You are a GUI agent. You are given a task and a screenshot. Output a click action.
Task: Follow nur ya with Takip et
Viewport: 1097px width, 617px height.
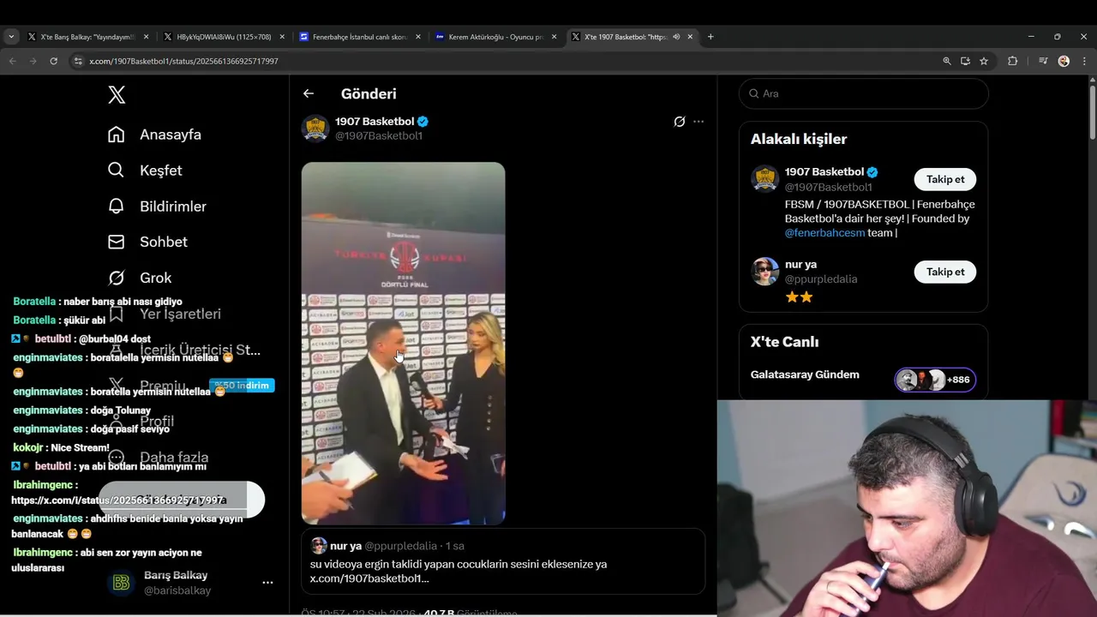tap(945, 272)
